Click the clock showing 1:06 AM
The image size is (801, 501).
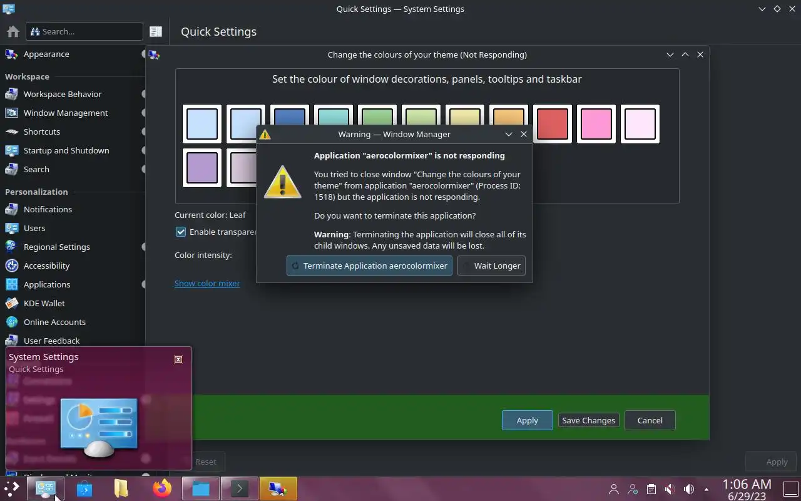(747, 484)
